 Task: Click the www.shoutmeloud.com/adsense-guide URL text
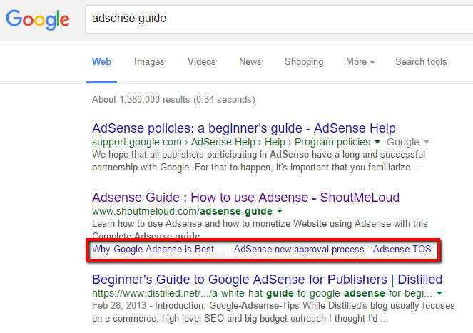pos(182,211)
